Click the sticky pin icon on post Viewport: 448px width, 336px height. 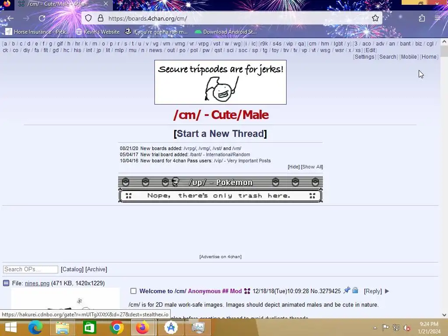(346, 290)
